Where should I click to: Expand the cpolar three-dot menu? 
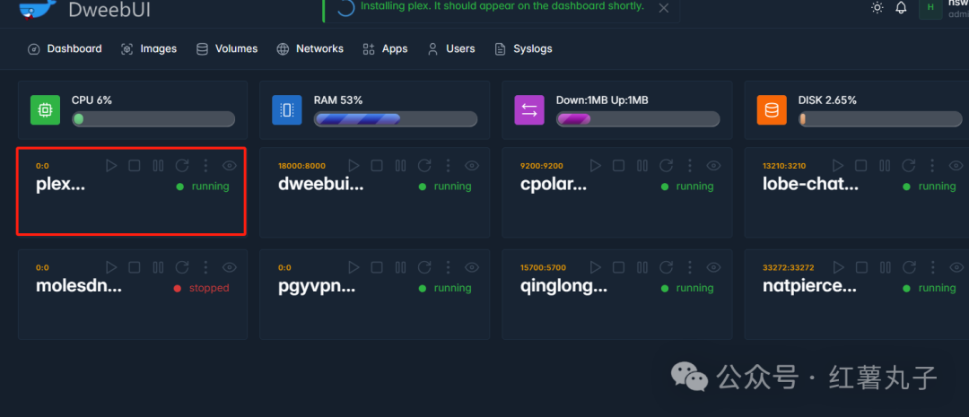(690, 166)
